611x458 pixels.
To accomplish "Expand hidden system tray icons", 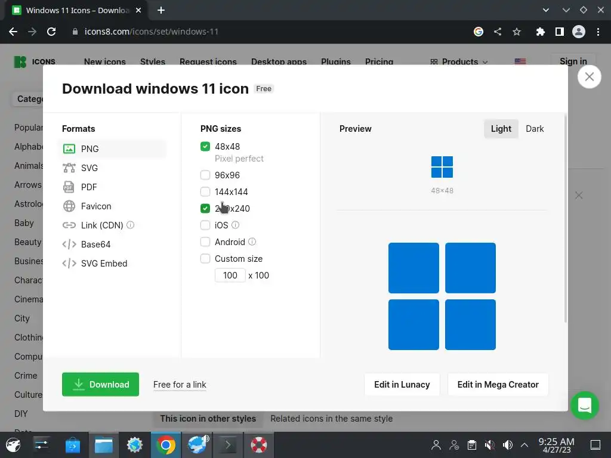I will point(524,445).
